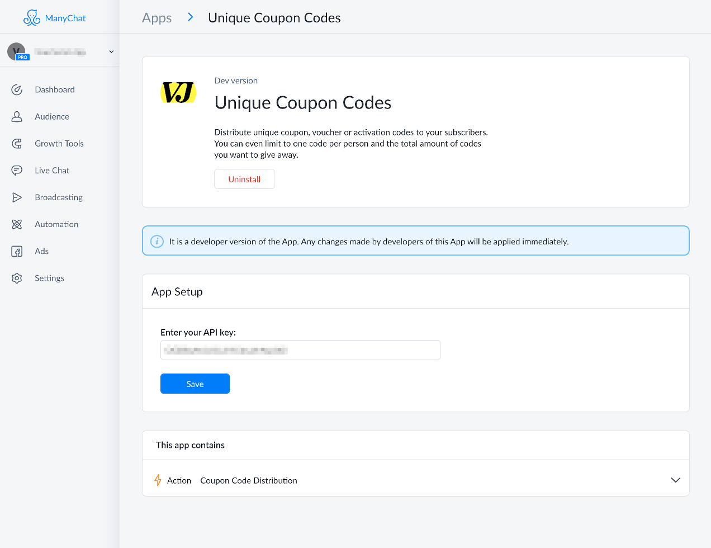The image size is (711, 548).
Task: Click the Ads Facebook icon
Action: click(17, 251)
